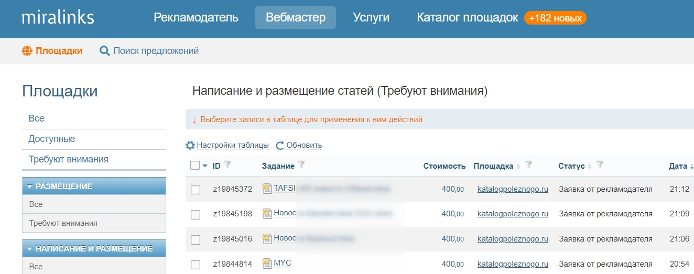Tick the checkbox for row z19845372
Screen dimensions: 694x274
tap(196, 190)
